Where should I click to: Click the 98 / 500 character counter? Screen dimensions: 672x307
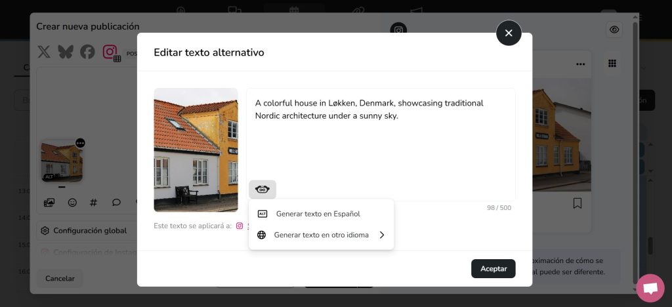click(x=499, y=208)
